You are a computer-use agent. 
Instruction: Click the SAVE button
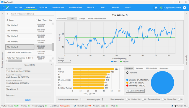[28, 100]
